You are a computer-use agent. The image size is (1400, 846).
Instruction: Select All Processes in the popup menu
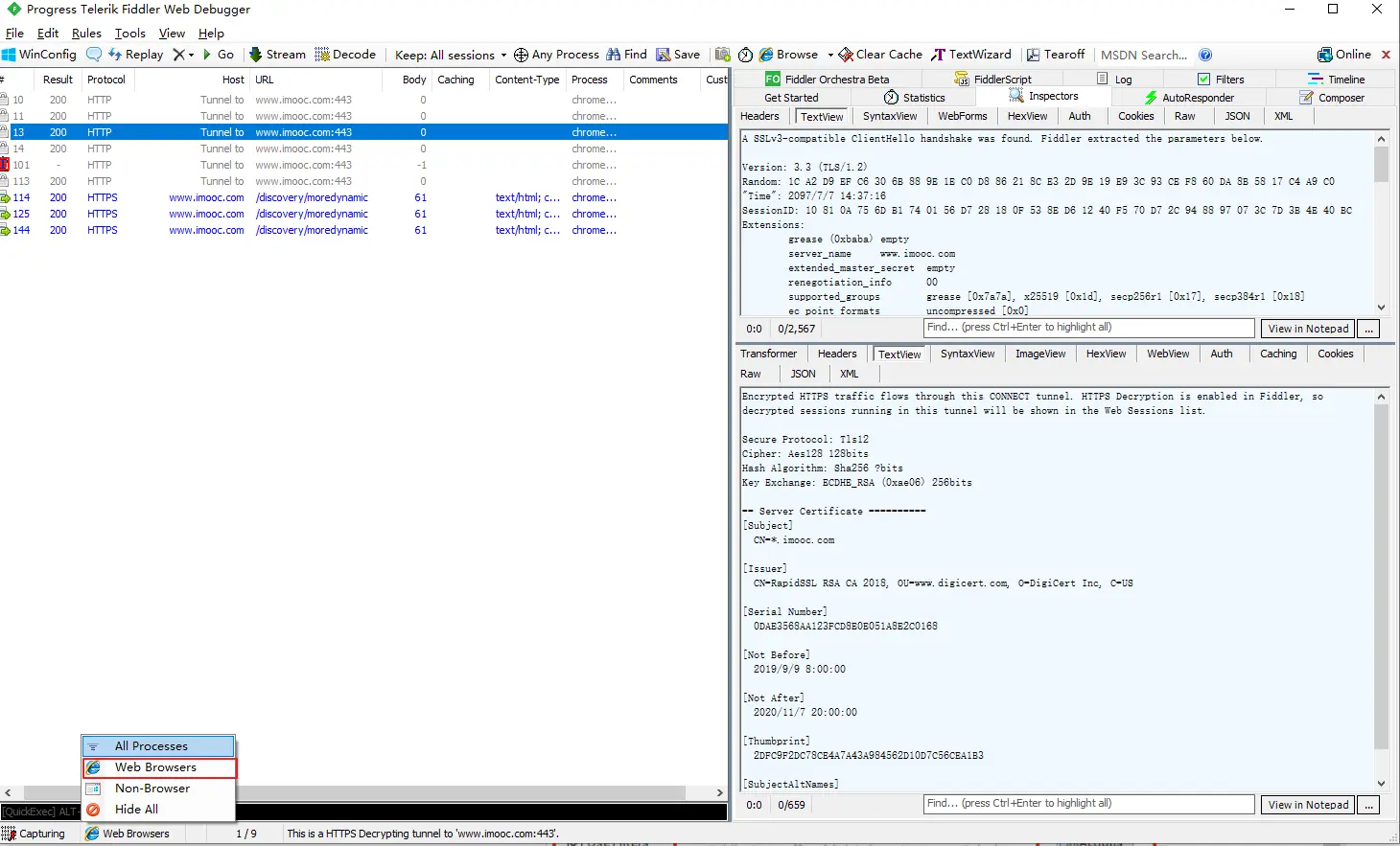(x=158, y=746)
